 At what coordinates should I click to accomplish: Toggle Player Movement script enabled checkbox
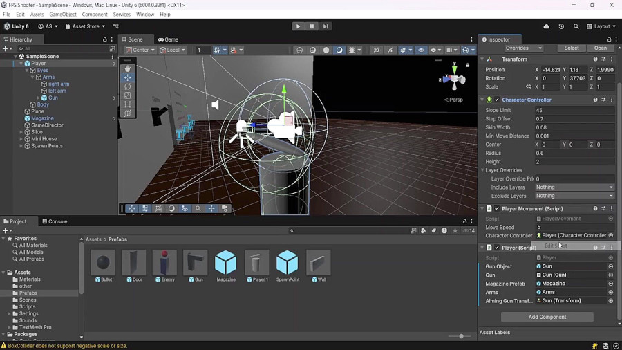pyautogui.click(x=497, y=208)
